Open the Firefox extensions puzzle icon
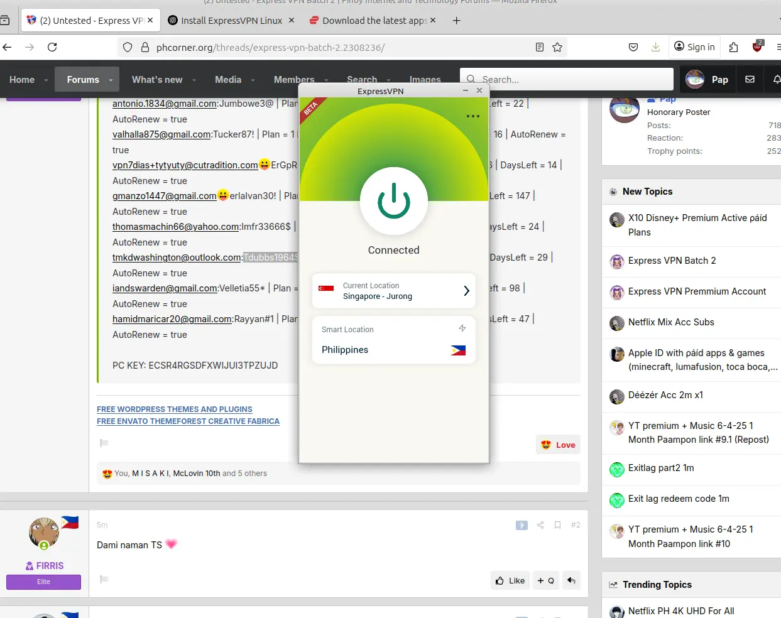 733,47
